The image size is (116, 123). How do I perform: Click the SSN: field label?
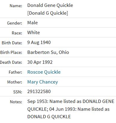(x=18, y=92)
